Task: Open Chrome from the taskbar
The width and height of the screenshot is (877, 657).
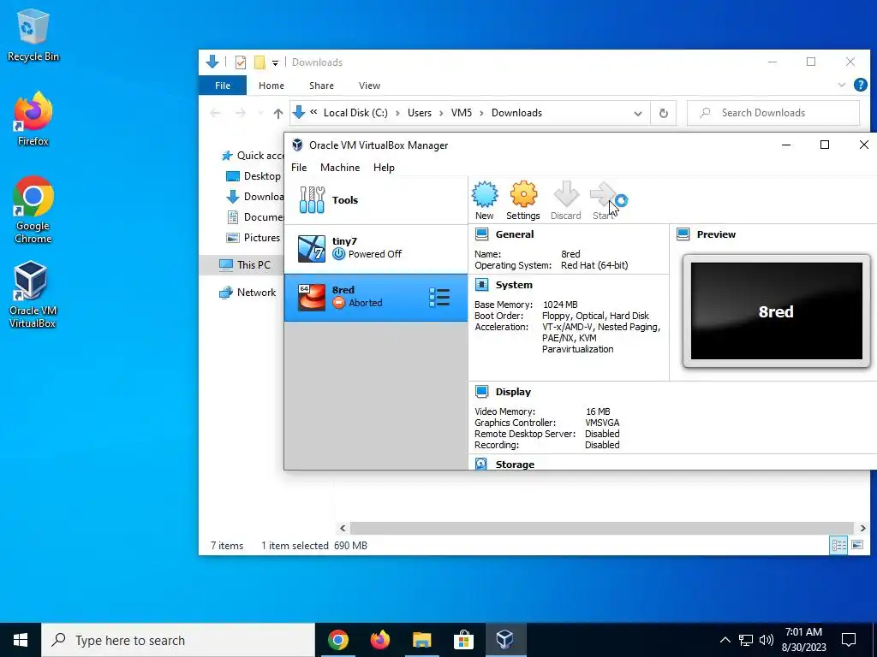Action: pyautogui.click(x=338, y=640)
